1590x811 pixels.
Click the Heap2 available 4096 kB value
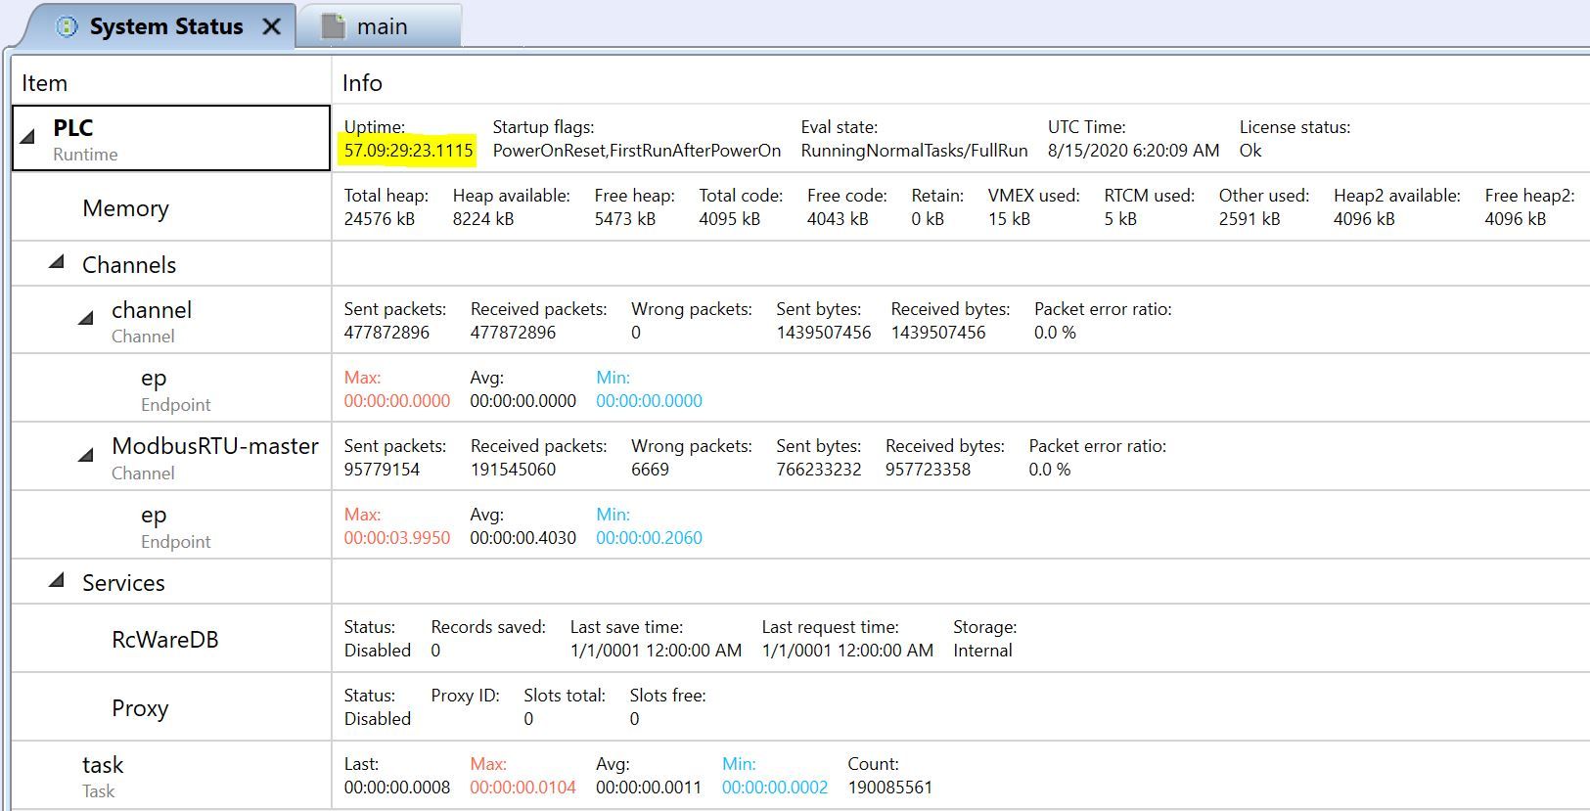[x=1364, y=218]
